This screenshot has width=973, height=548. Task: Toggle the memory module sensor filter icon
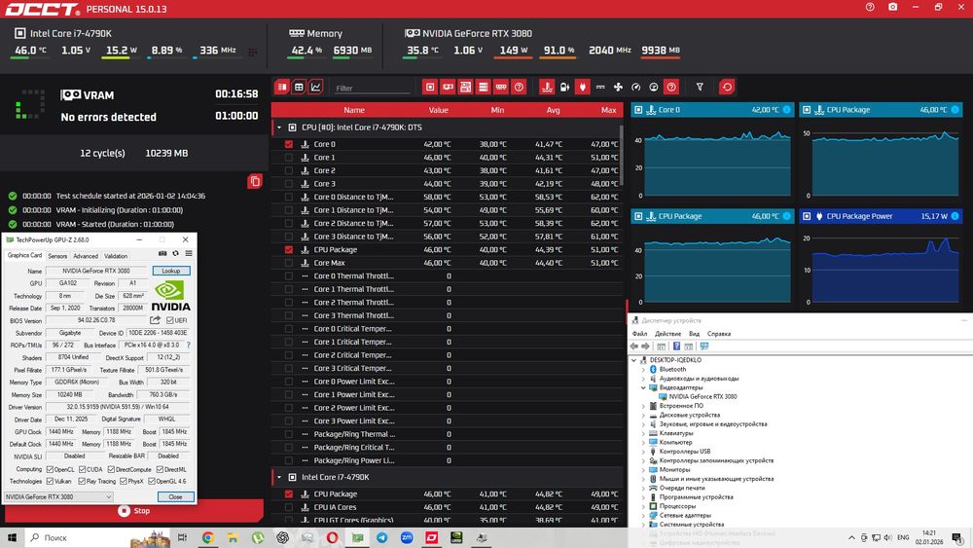pyautogui.click(x=501, y=88)
